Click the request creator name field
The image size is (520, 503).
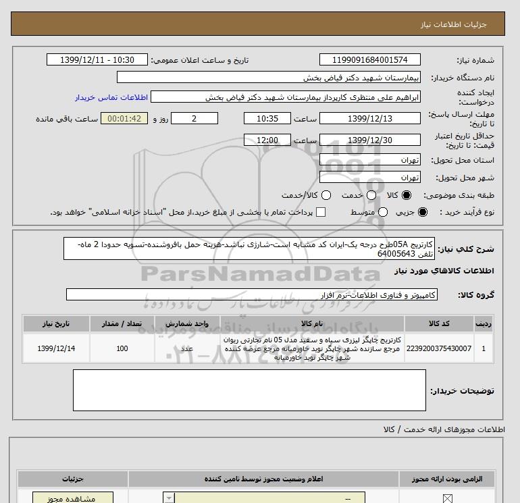(x=286, y=97)
